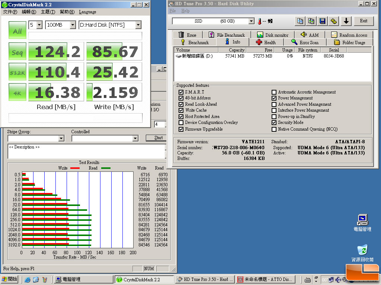This screenshot has width=381, height=285.
Task: Click the HD Tune copy screenshot icon
Action: pos(311,21)
